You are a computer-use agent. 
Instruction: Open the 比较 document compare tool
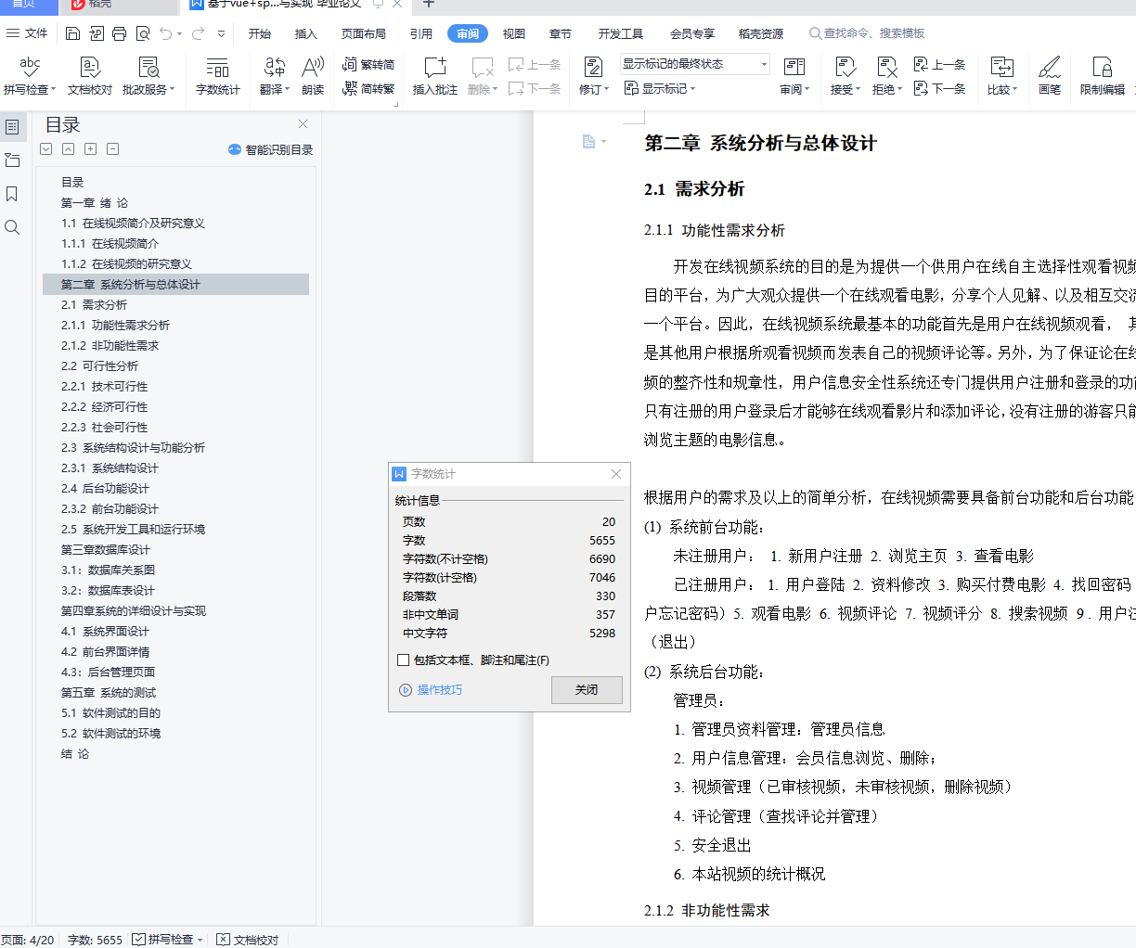(x=1002, y=74)
